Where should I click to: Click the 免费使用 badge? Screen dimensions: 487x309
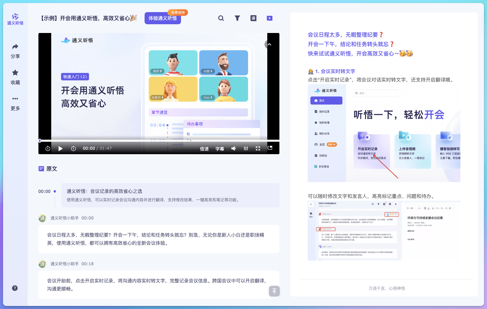[x=178, y=12]
